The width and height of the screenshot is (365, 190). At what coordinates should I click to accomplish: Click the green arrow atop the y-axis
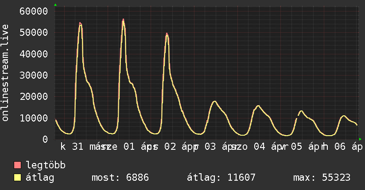tap(55, 5)
